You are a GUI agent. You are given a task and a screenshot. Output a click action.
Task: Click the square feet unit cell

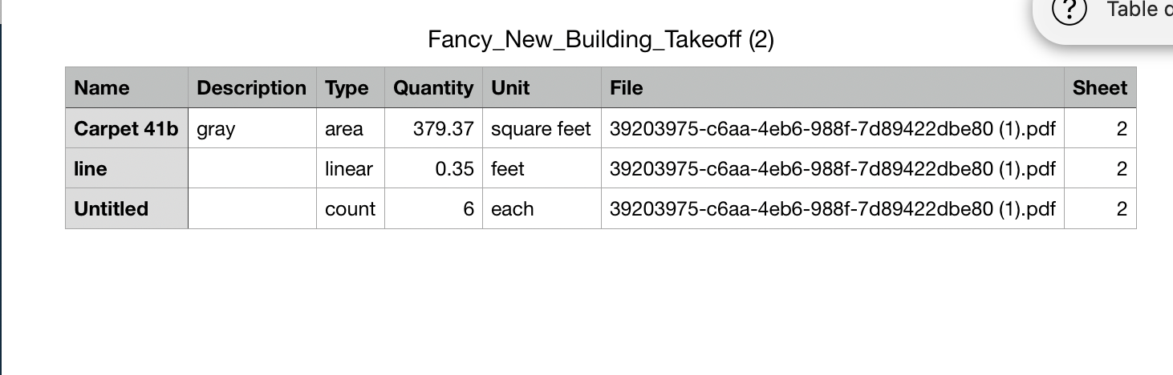[x=541, y=128]
